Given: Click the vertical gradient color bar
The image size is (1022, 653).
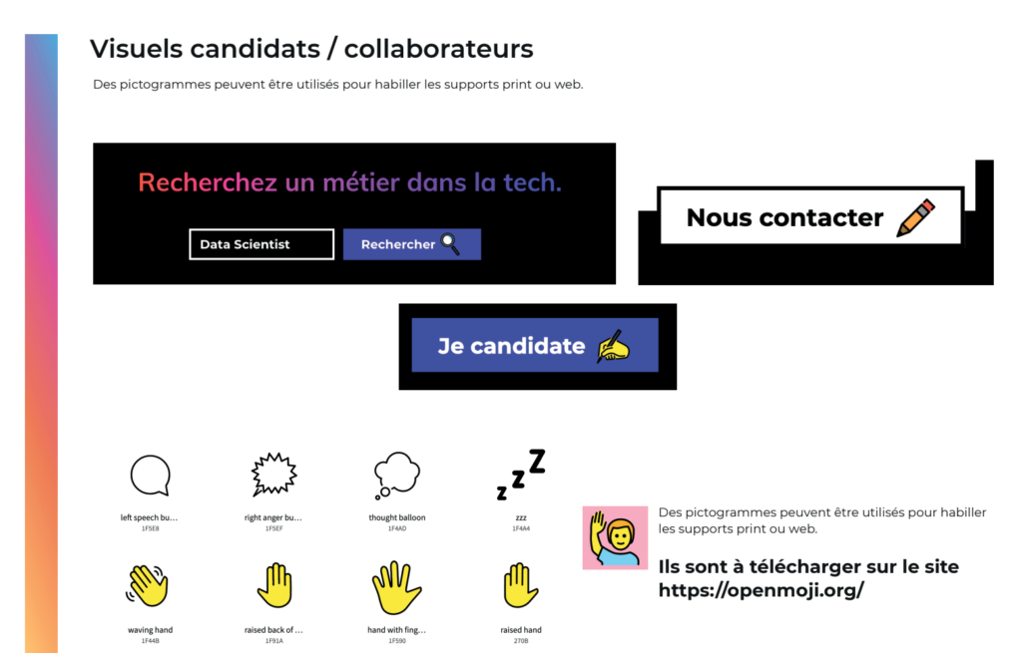Looking at the screenshot, I should pos(41,343).
